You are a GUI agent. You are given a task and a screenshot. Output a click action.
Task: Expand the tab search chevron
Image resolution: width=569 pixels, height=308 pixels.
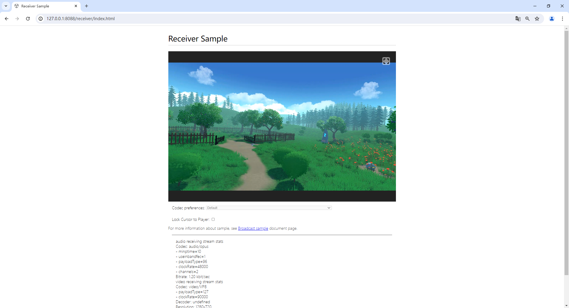click(6, 6)
